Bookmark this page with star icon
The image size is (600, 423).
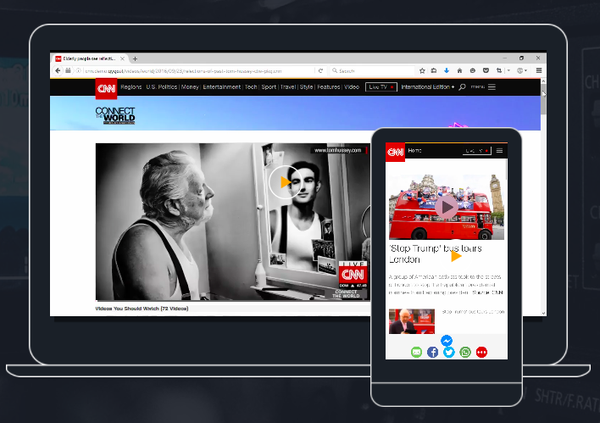(x=422, y=71)
